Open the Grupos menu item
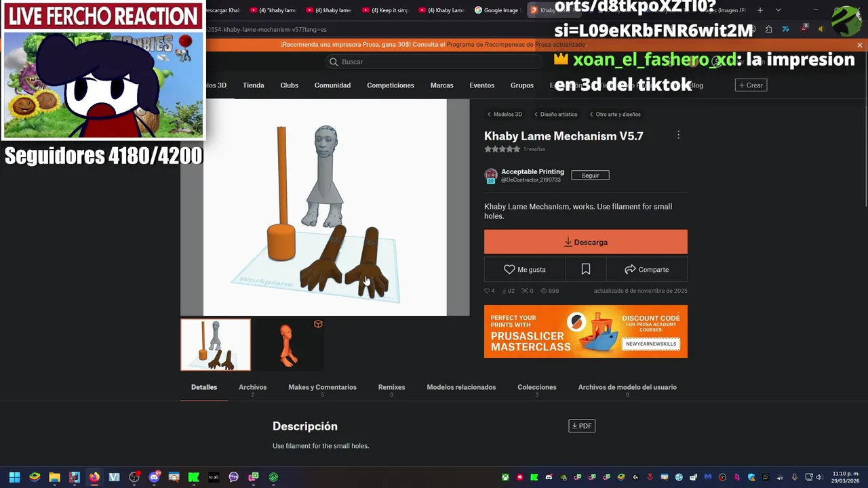868x488 pixels. coord(522,85)
